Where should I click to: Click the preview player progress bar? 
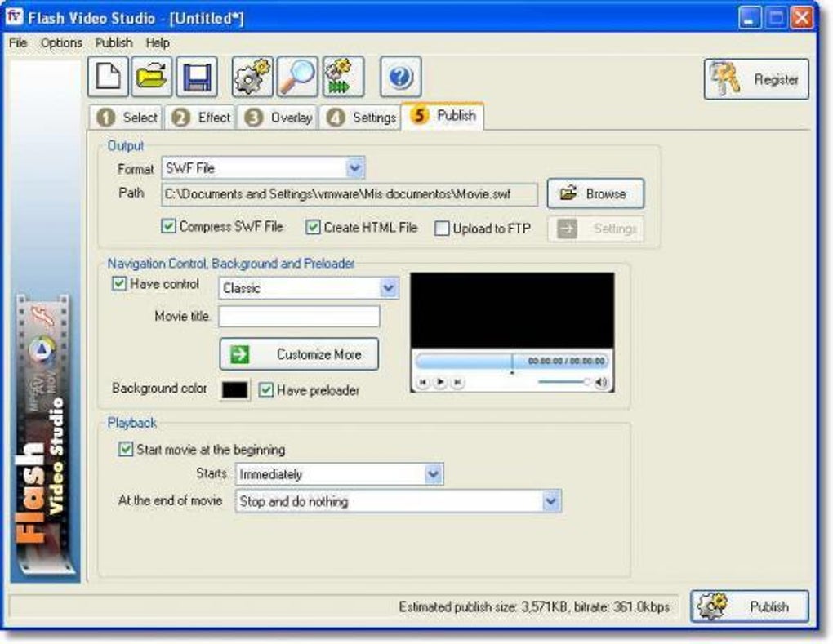click(512, 362)
